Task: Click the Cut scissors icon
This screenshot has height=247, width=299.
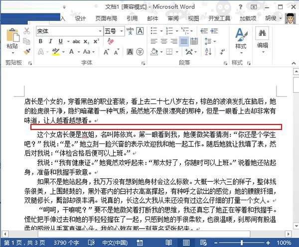Action: 27,31
